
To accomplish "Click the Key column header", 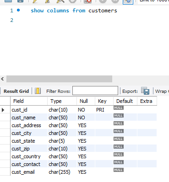I will (104, 101).
